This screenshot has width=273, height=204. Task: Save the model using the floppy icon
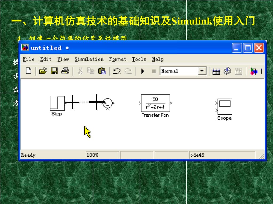[x=54, y=71]
